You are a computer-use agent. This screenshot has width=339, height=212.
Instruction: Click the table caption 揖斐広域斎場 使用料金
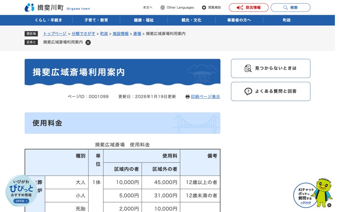point(122,145)
